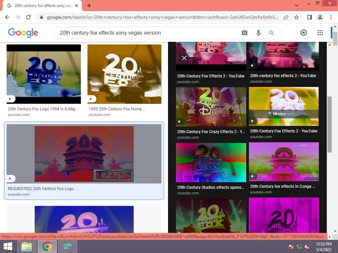Image resolution: width=338 pixels, height=253 pixels.
Task: Open the 20th Century Fox Crazy Effects 2 thumbnail
Action: pos(211,107)
